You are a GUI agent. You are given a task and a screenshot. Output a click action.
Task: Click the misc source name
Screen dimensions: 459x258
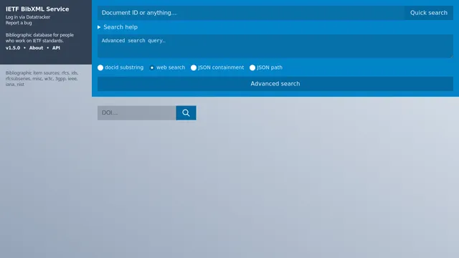37,79
